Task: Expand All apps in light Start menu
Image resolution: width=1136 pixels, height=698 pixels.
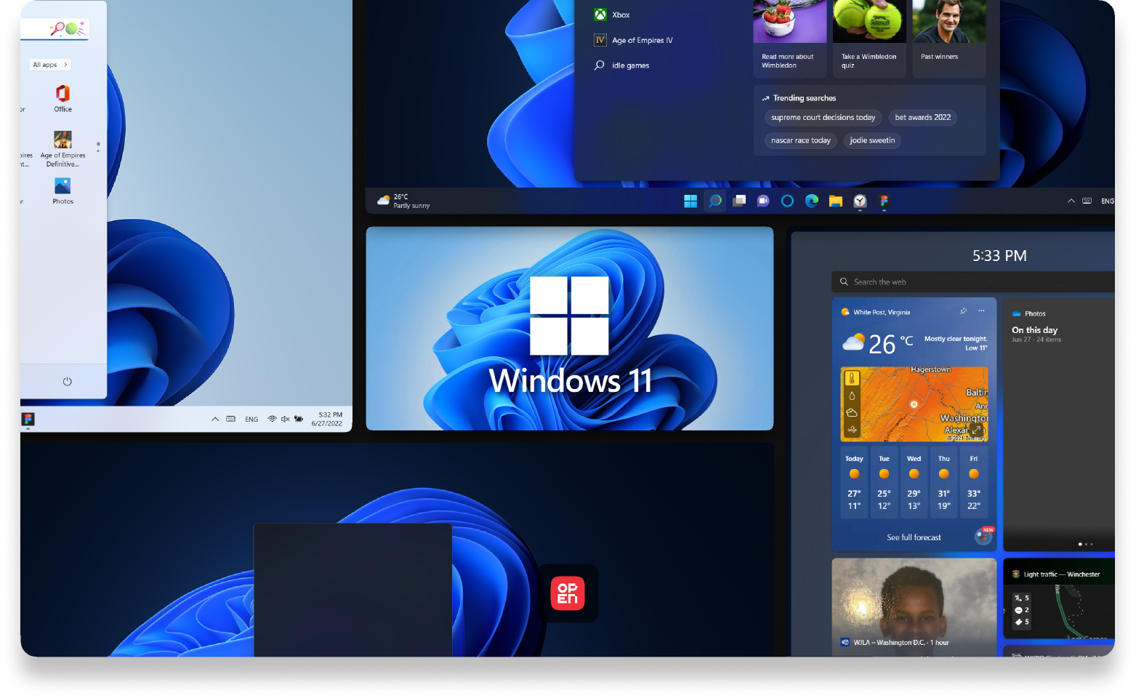Action: (50, 65)
